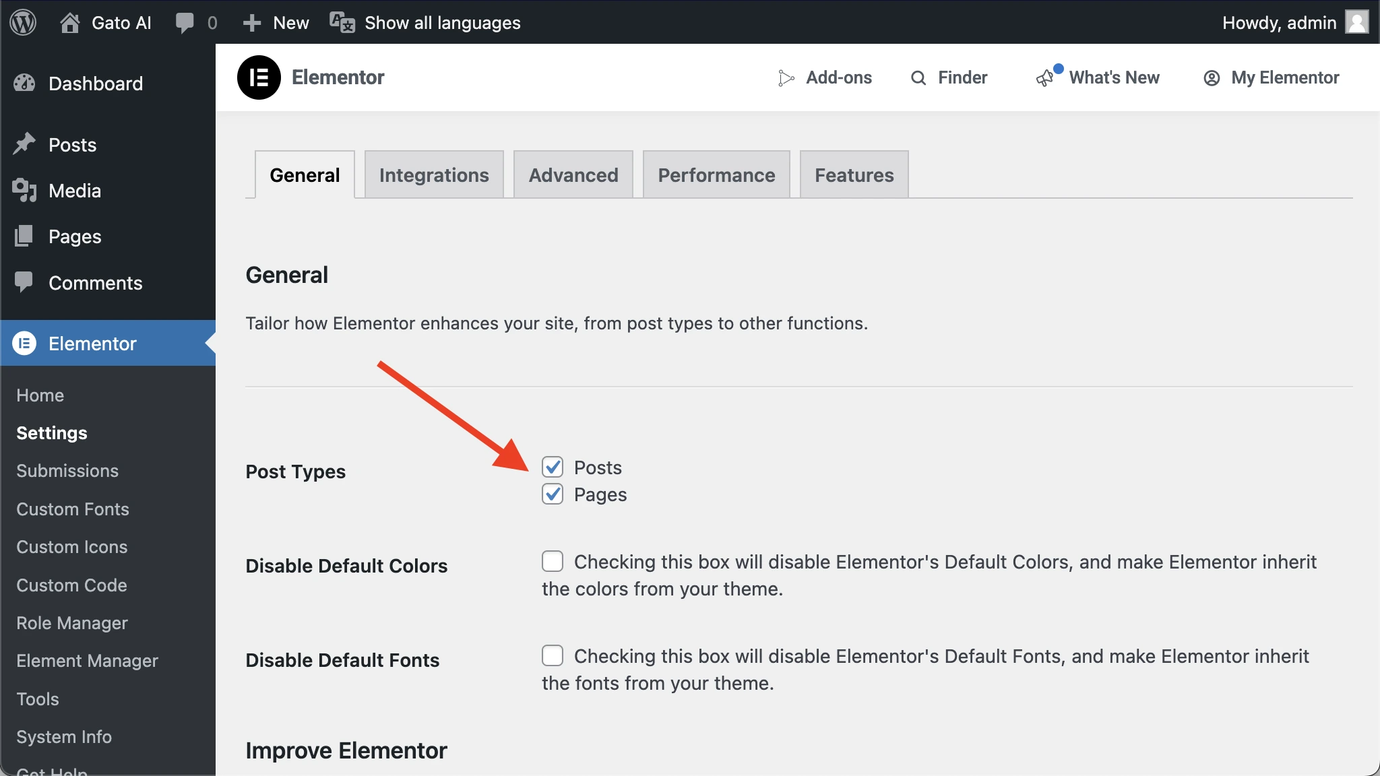
Task: Check the Disable Default Fonts box
Action: [x=553, y=655]
